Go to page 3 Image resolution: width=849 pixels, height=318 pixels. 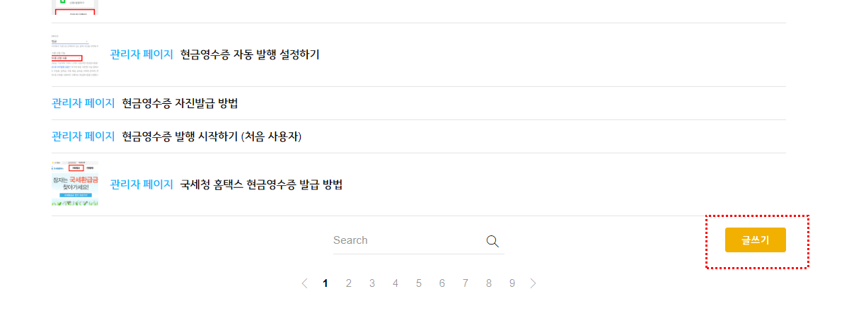coord(372,283)
